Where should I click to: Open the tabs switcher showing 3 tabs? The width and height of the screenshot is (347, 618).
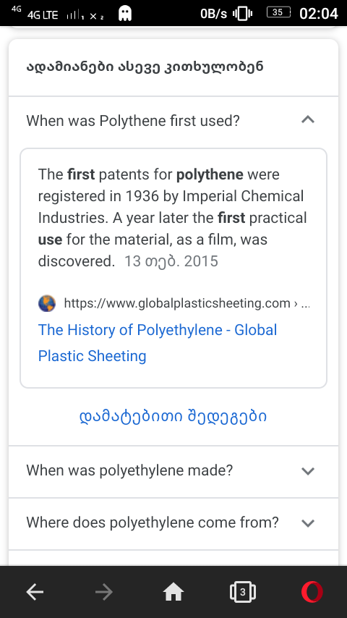tap(243, 592)
